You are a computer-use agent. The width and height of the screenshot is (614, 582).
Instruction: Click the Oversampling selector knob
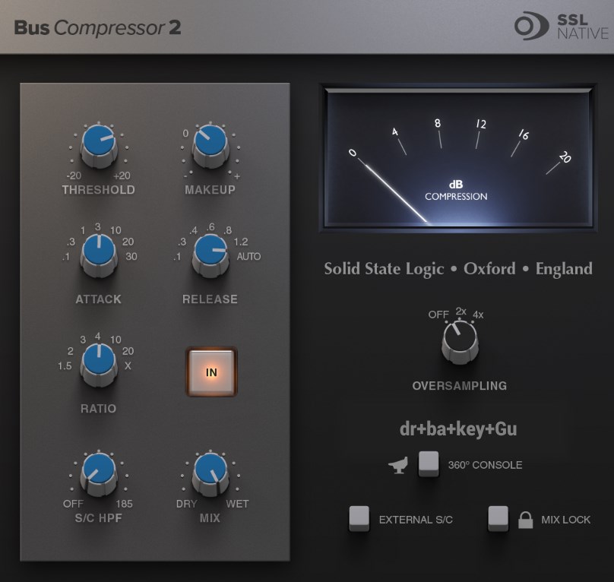pyautogui.click(x=459, y=340)
